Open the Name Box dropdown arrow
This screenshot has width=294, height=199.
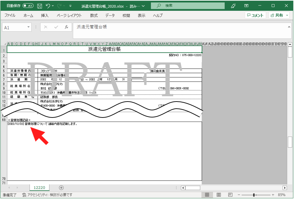[x=29, y=27]
